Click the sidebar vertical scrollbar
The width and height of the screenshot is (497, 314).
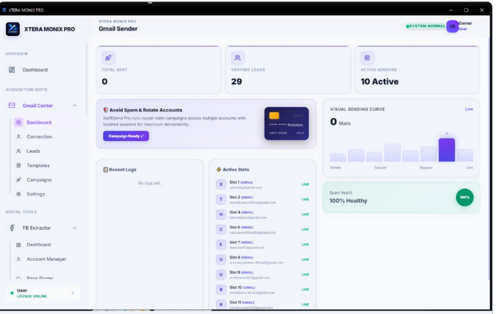coord(86,79)
